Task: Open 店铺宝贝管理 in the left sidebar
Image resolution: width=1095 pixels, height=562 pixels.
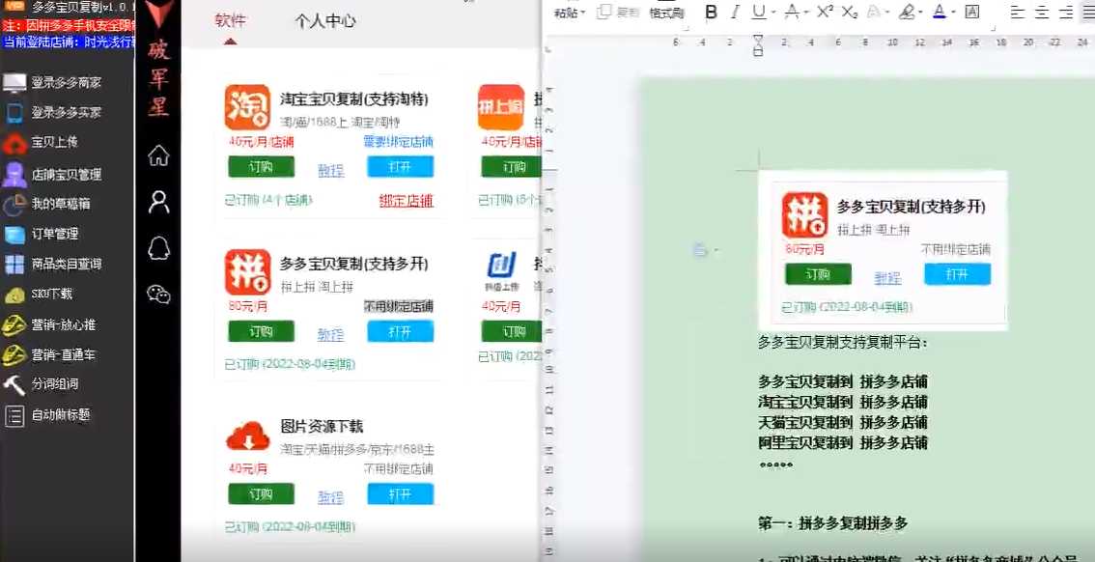Action: point(53,174)
